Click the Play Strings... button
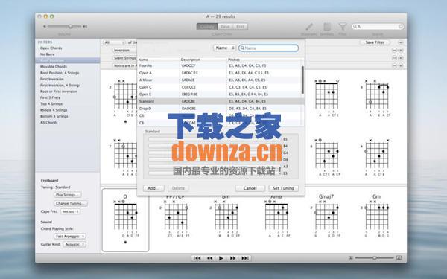 (67, 195)
